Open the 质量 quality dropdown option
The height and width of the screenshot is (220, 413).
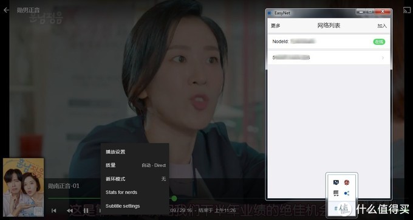[135, 165]
